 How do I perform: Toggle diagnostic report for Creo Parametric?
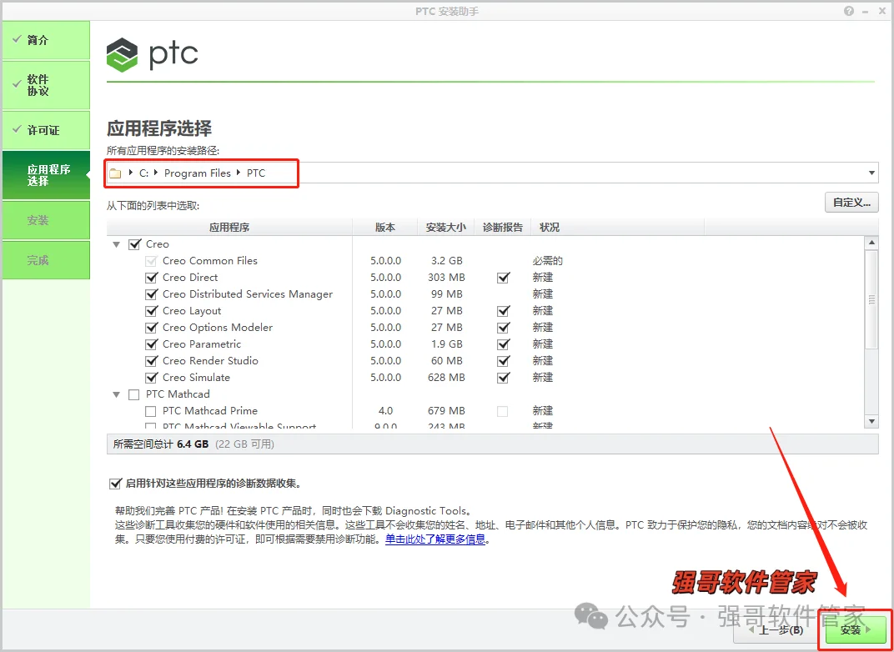click(503, 344)
